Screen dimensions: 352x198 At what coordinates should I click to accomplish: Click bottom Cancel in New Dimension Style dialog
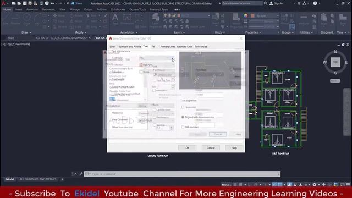(211, 148)
